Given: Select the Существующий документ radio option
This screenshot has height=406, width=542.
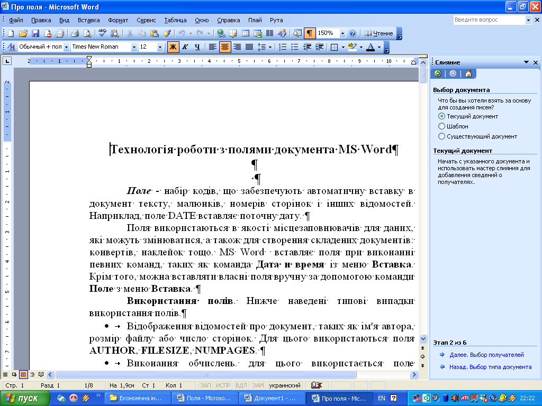Looking at the screenshot, I should 441,136.
